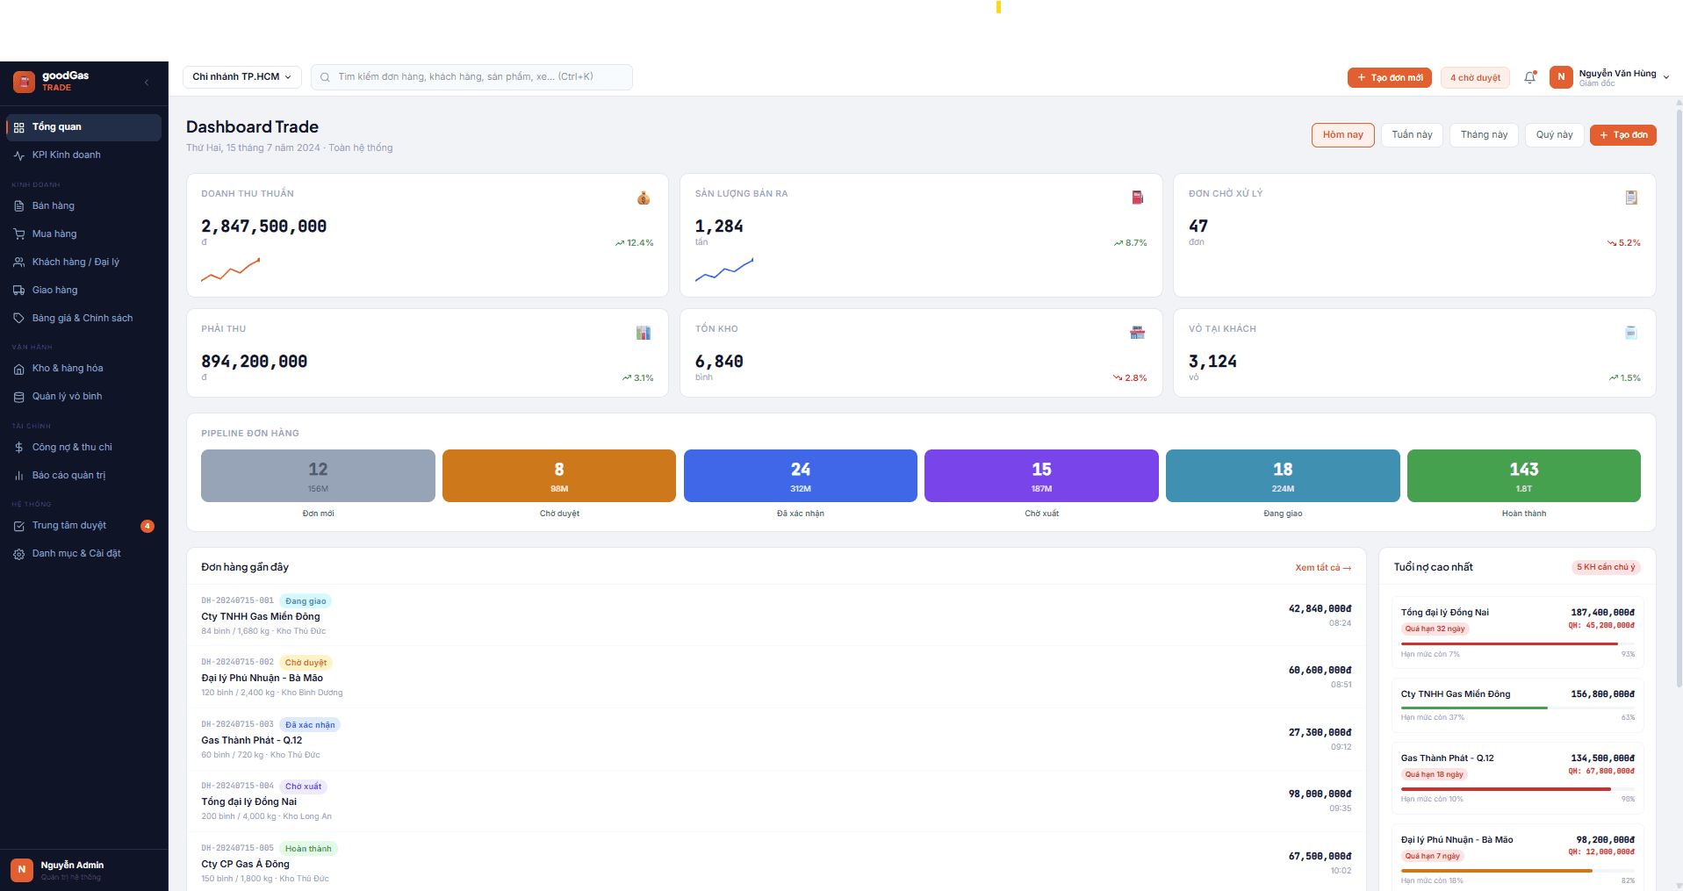This screenshot has height=891, width=1683.
Task: Click the green Hoàn thành pipeline block
Action: tap(1524, 476)
